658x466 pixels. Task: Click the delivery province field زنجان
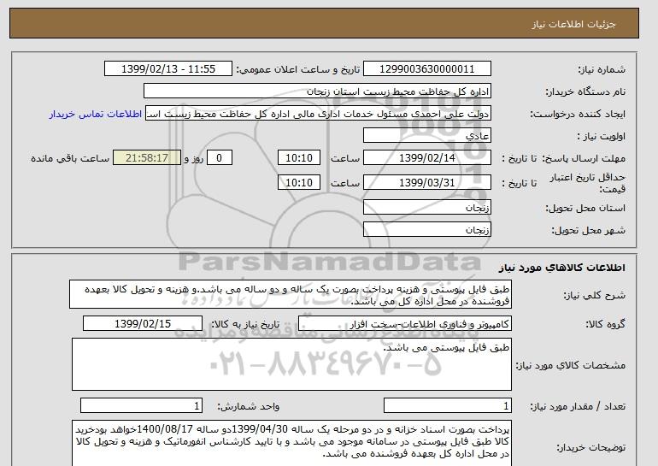pos(426,208)
